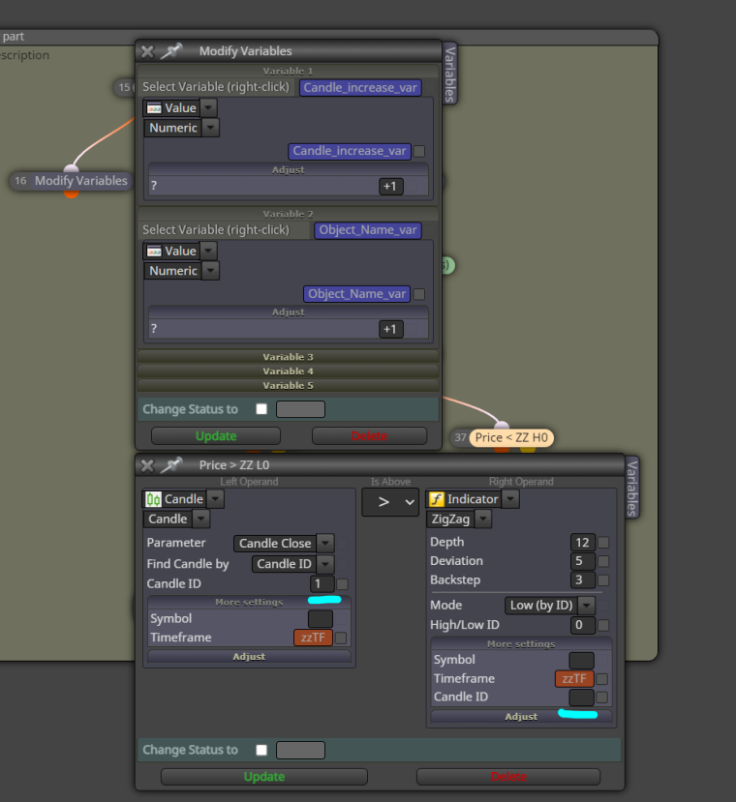Click zzTF Timeframe in Right Operand
This screenshot has width=736, height=802.
tap(574, 679)
